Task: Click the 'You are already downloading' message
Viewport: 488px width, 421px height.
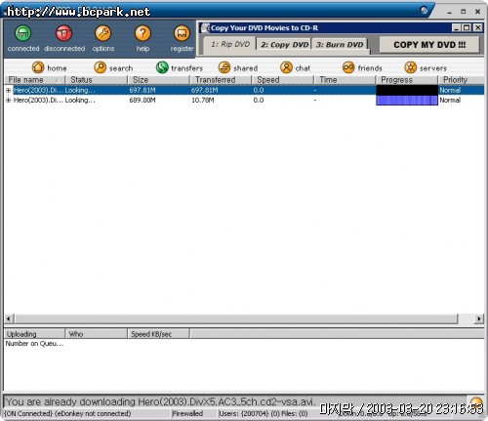Action: point(160,401)
